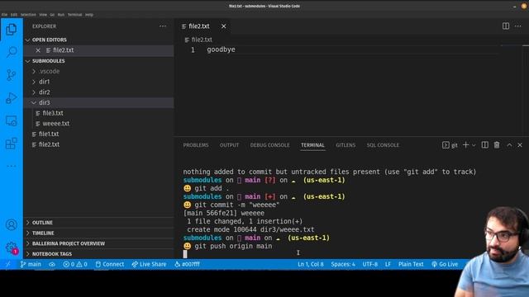Viewport: 529px width, 297px height.
Task: Collapse the dir3 folder
Action: pyautogui.click(x=98, y=102)
